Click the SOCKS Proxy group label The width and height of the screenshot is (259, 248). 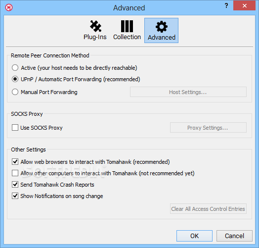coord(27,114)
